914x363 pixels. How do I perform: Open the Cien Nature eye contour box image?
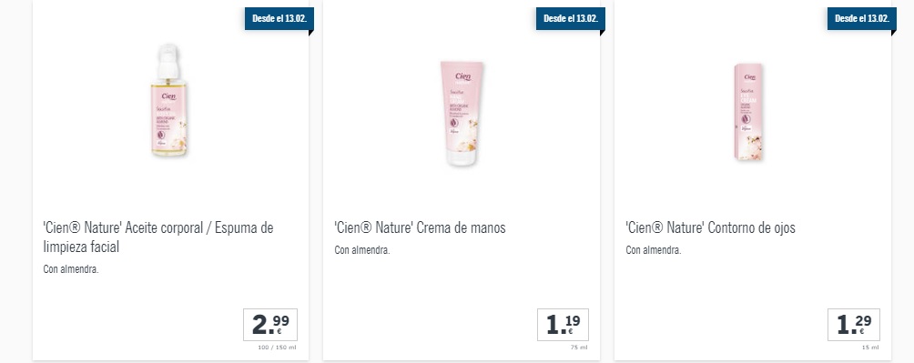[x=749, y=112]
